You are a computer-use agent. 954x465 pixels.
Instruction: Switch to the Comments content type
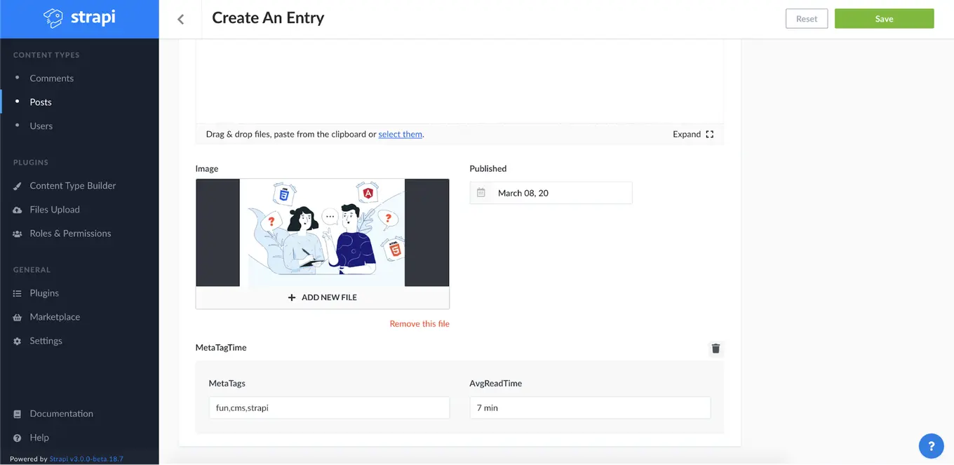tap(51, 78)
